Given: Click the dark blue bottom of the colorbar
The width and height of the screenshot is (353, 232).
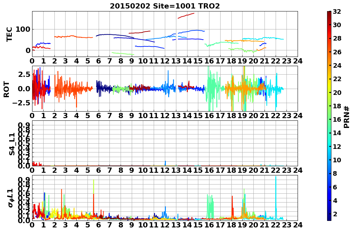Looking at the screenshot, I should point(329,217).
